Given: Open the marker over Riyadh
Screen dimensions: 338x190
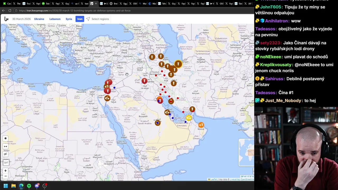Looking at the screenshot, I should click(158, 123).
